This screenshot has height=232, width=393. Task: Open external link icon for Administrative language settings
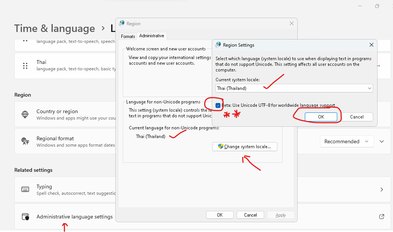click(381, 217)
